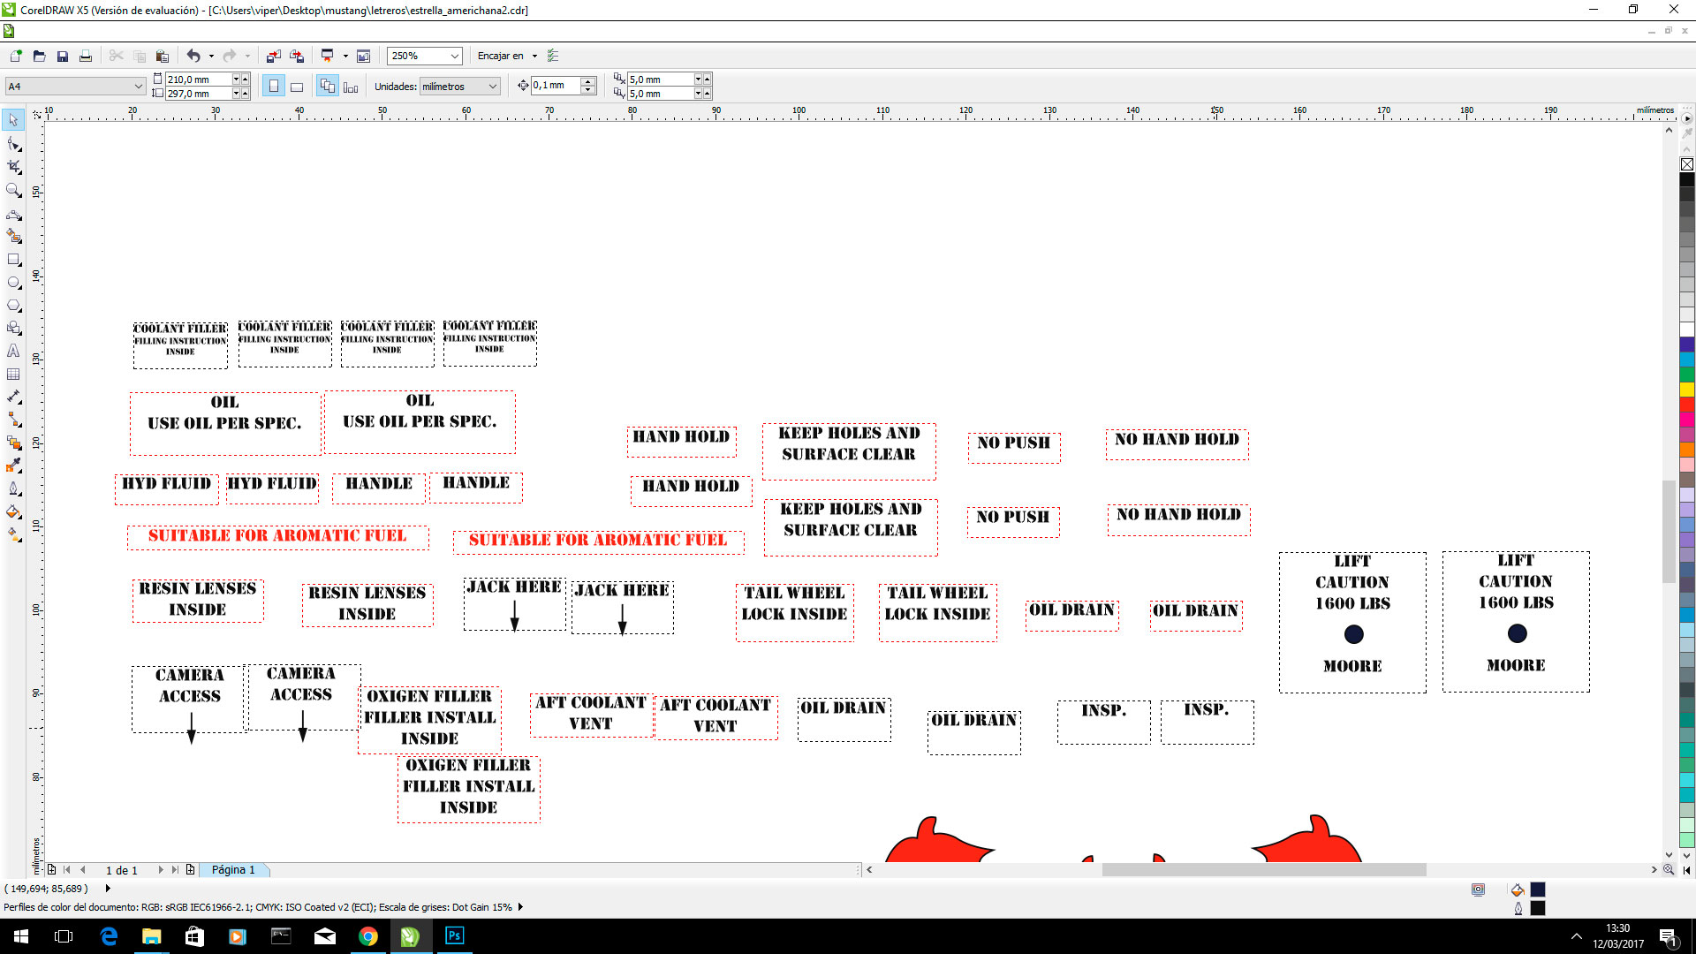Click the Undo arrow icon

[193, 56]
